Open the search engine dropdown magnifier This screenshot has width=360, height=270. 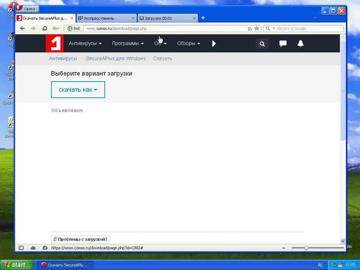tap(270, 28)
